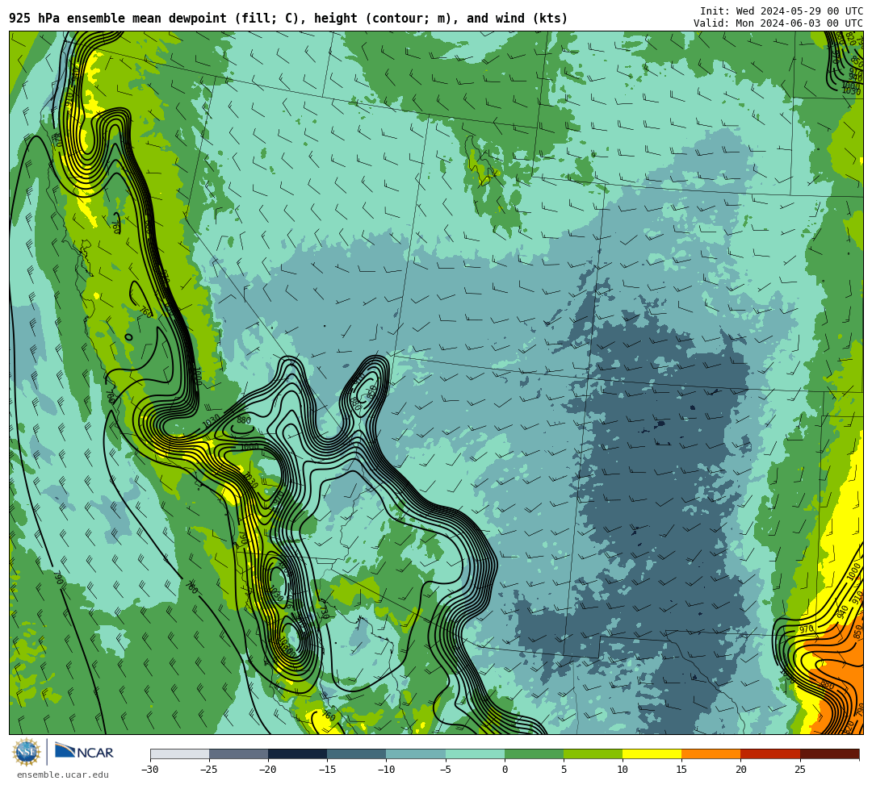Click colorbar label 25

click(799, 770)
